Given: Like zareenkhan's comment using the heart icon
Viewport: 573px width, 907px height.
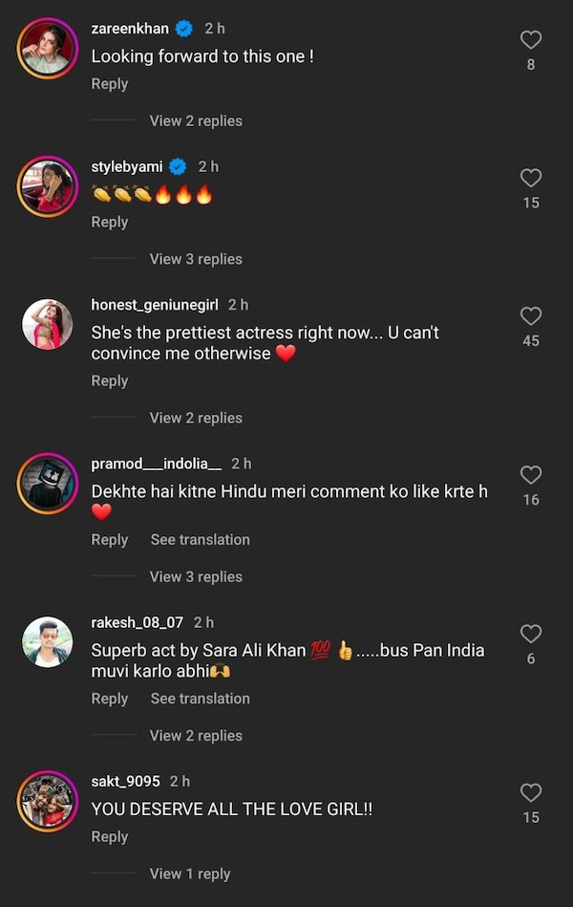Looking at the screenshot, I should coord(531,40).
